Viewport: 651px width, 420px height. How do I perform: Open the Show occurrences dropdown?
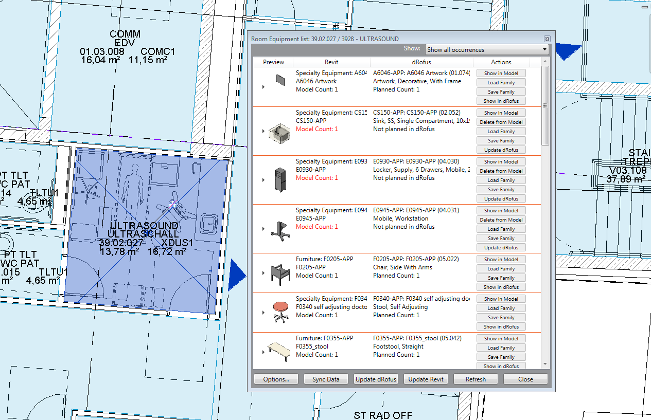click(487, 50)
